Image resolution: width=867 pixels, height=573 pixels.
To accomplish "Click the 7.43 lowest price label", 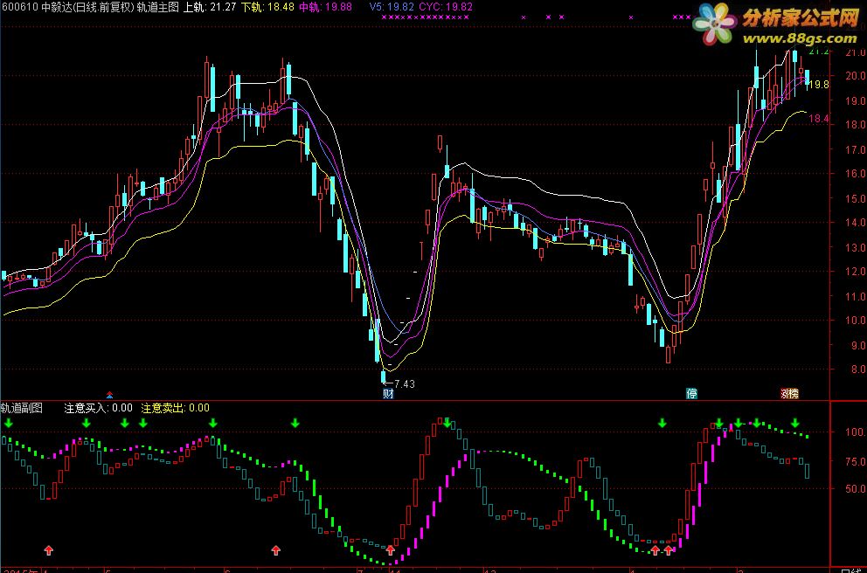I will (404, 383).
